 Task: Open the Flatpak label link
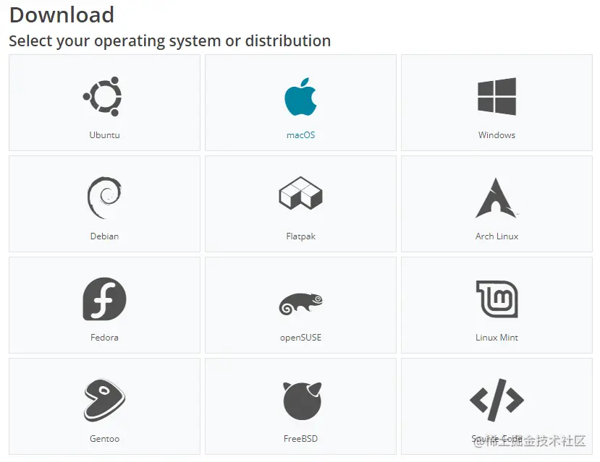(301, 236)
